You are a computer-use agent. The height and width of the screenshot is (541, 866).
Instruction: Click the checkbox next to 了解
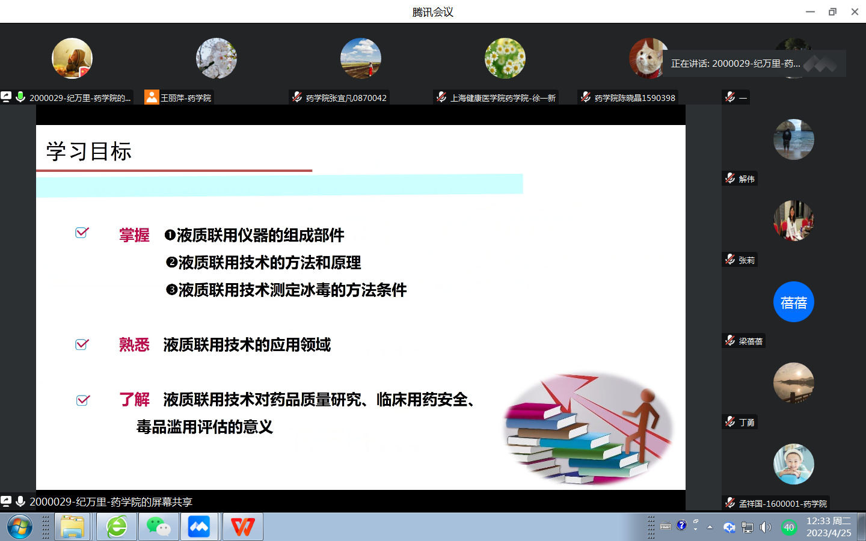point(83,400)
